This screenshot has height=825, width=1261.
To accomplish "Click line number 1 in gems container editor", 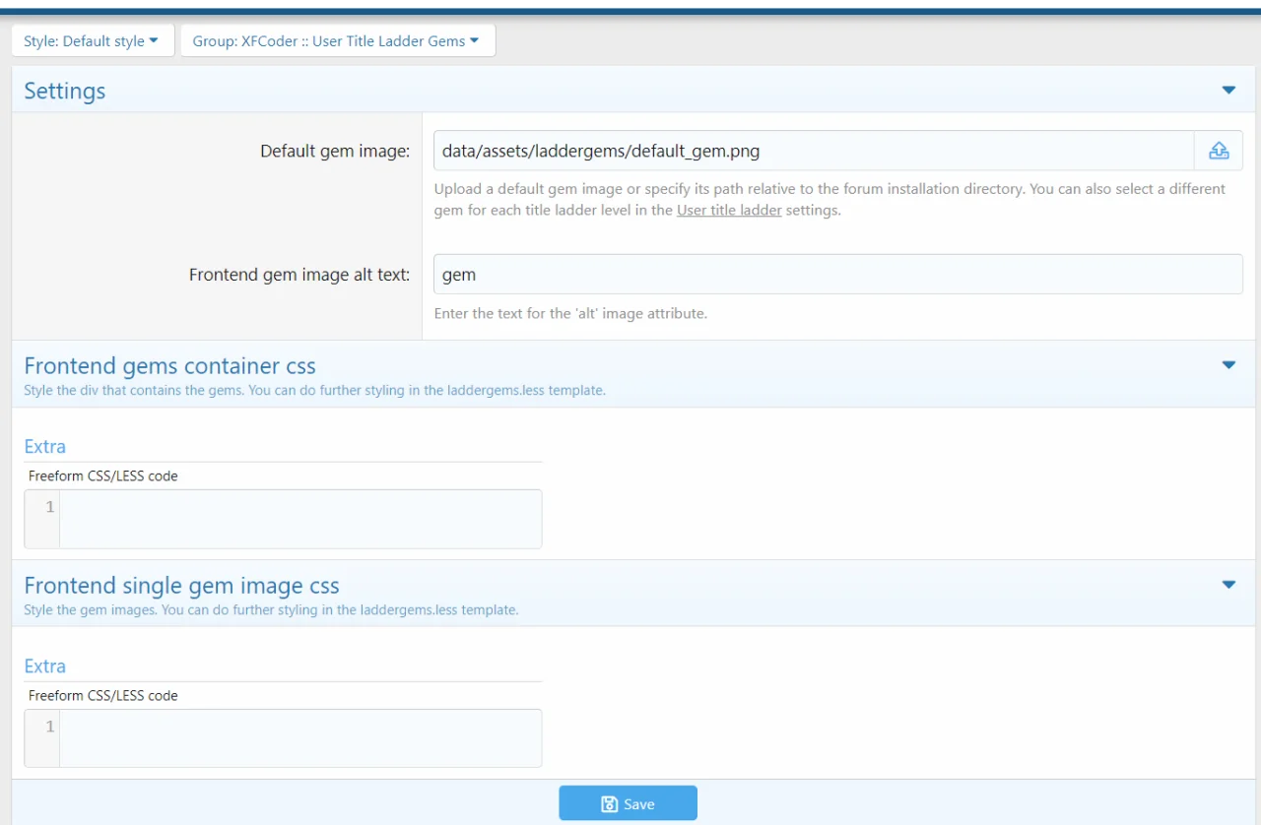I will tap(49, 507).
